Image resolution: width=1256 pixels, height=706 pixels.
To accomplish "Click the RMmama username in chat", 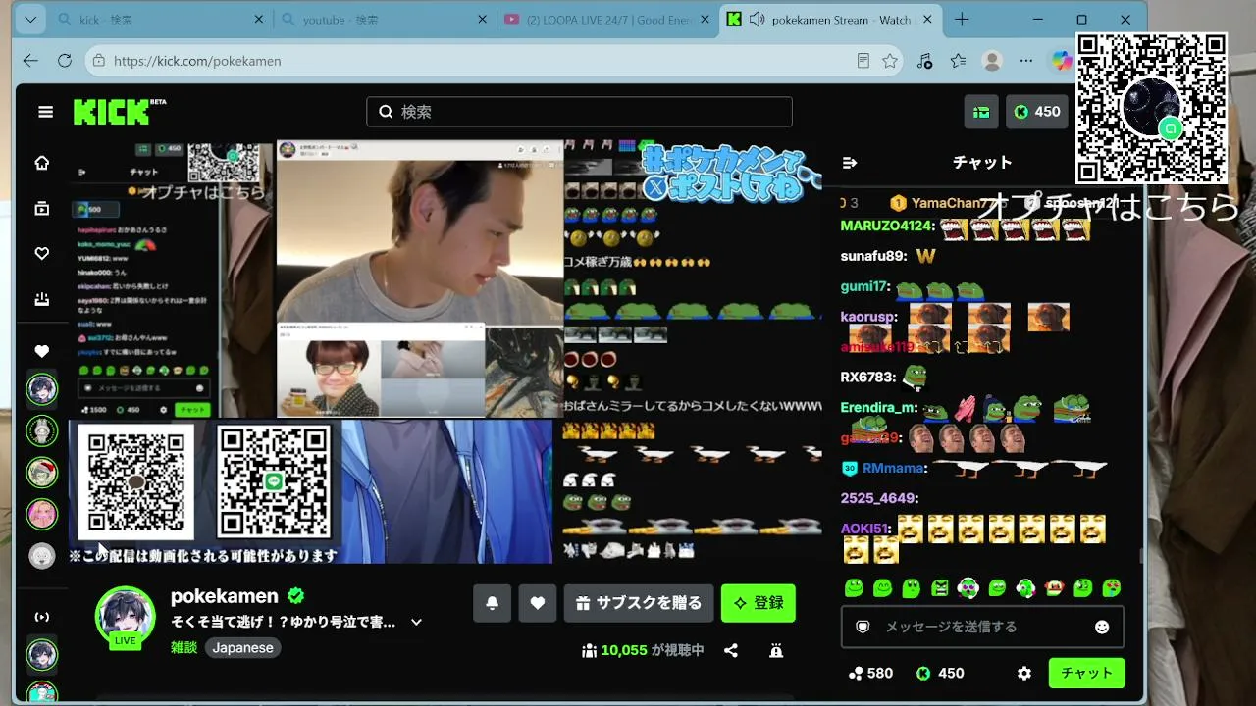I will click(x=893, y=468).
